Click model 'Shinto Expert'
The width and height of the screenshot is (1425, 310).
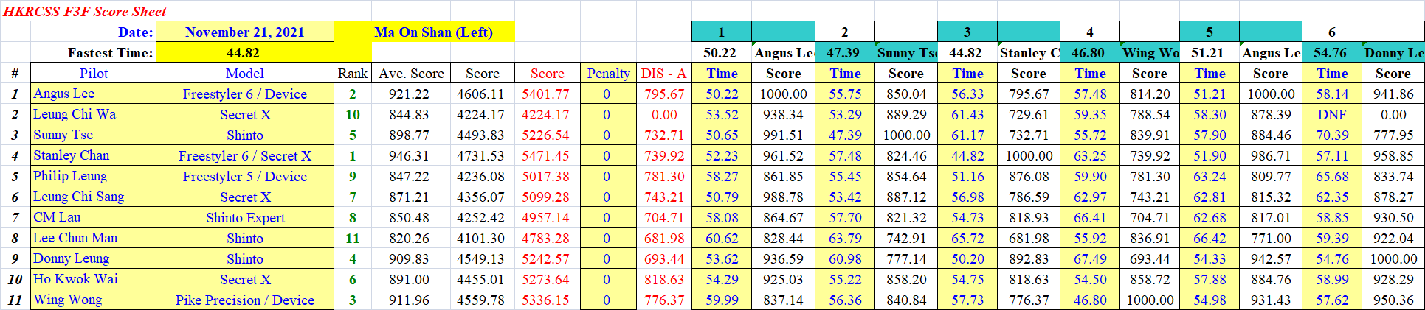pos(245,217)
